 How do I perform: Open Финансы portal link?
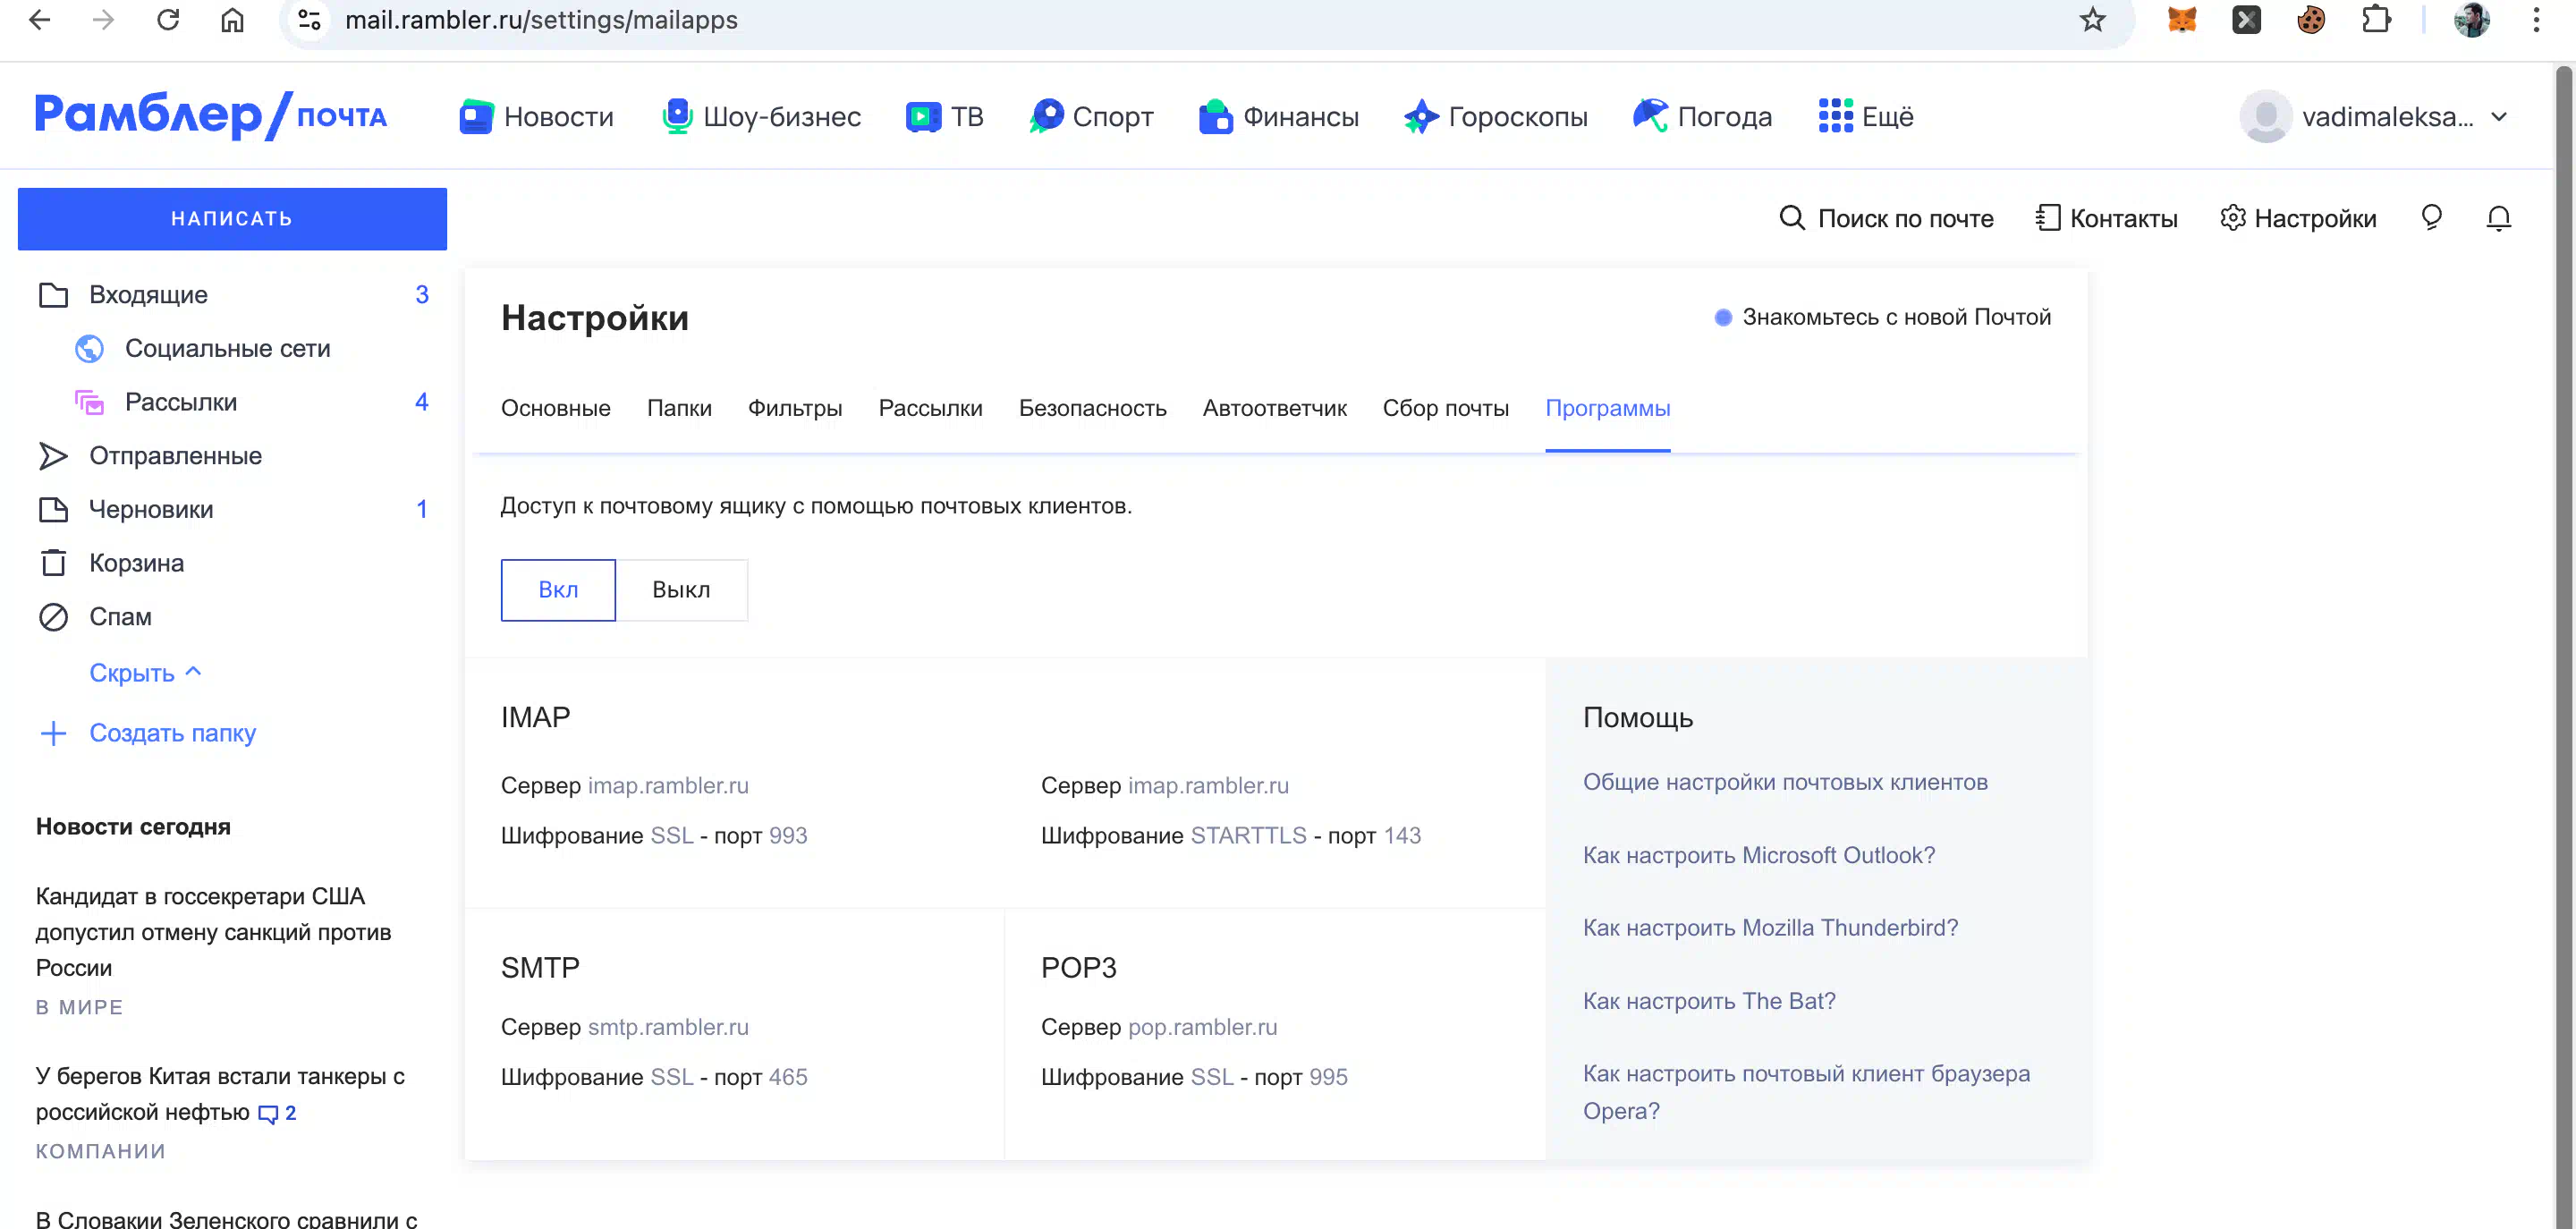1279,117
